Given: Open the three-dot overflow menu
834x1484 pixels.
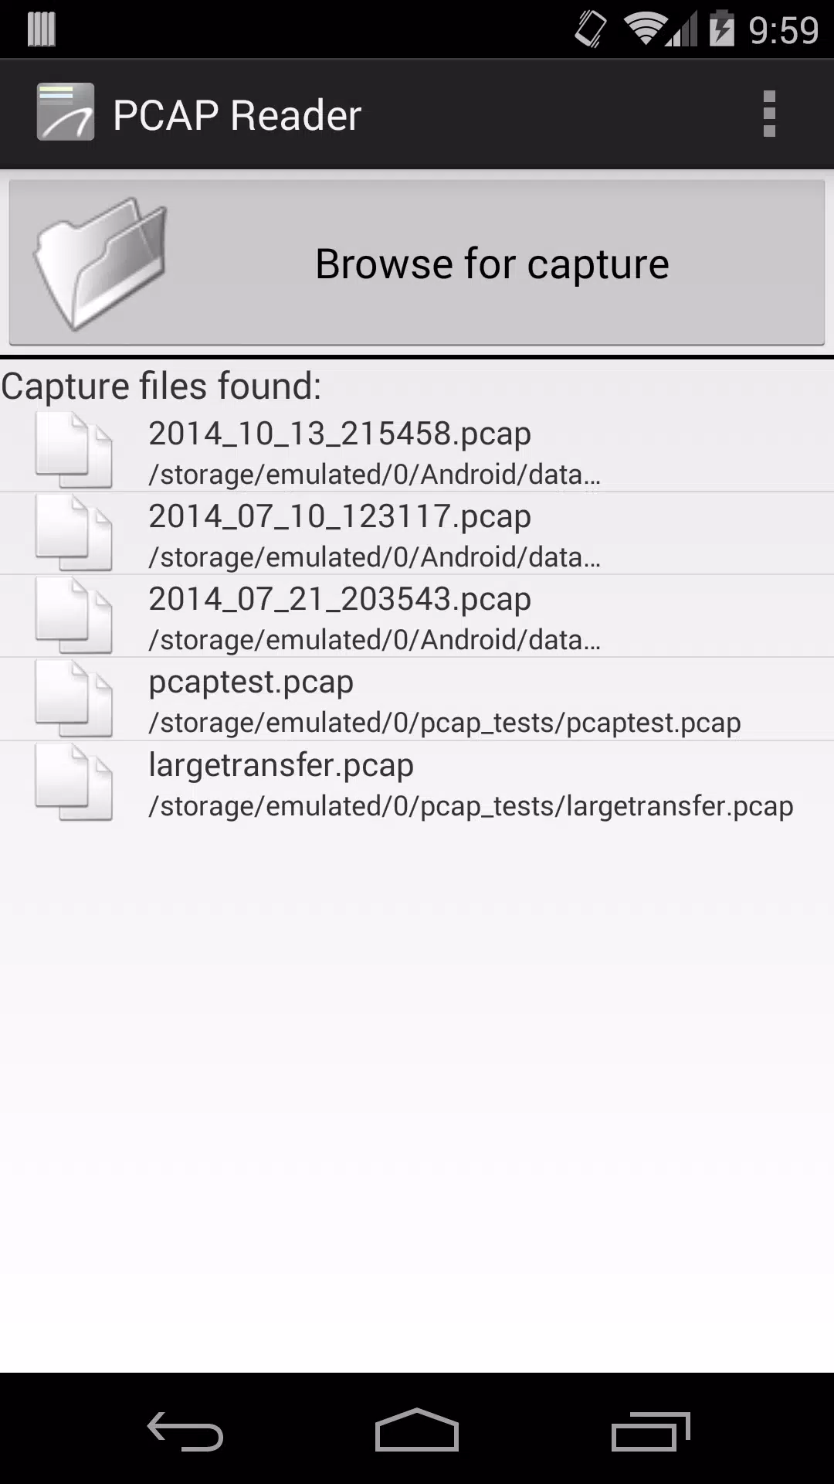Looking at the screenshot, I should click(x=768, y=114).
